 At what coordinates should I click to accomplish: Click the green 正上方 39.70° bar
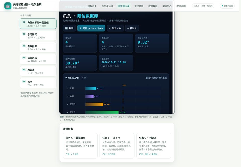(x=102, y=112)
